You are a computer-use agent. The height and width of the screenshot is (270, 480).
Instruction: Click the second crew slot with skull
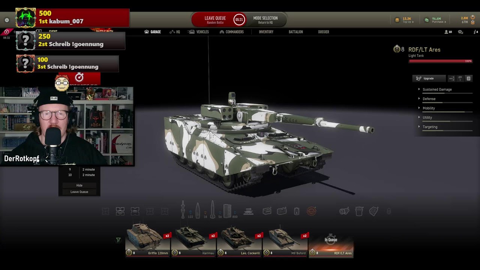coord(120,211)
